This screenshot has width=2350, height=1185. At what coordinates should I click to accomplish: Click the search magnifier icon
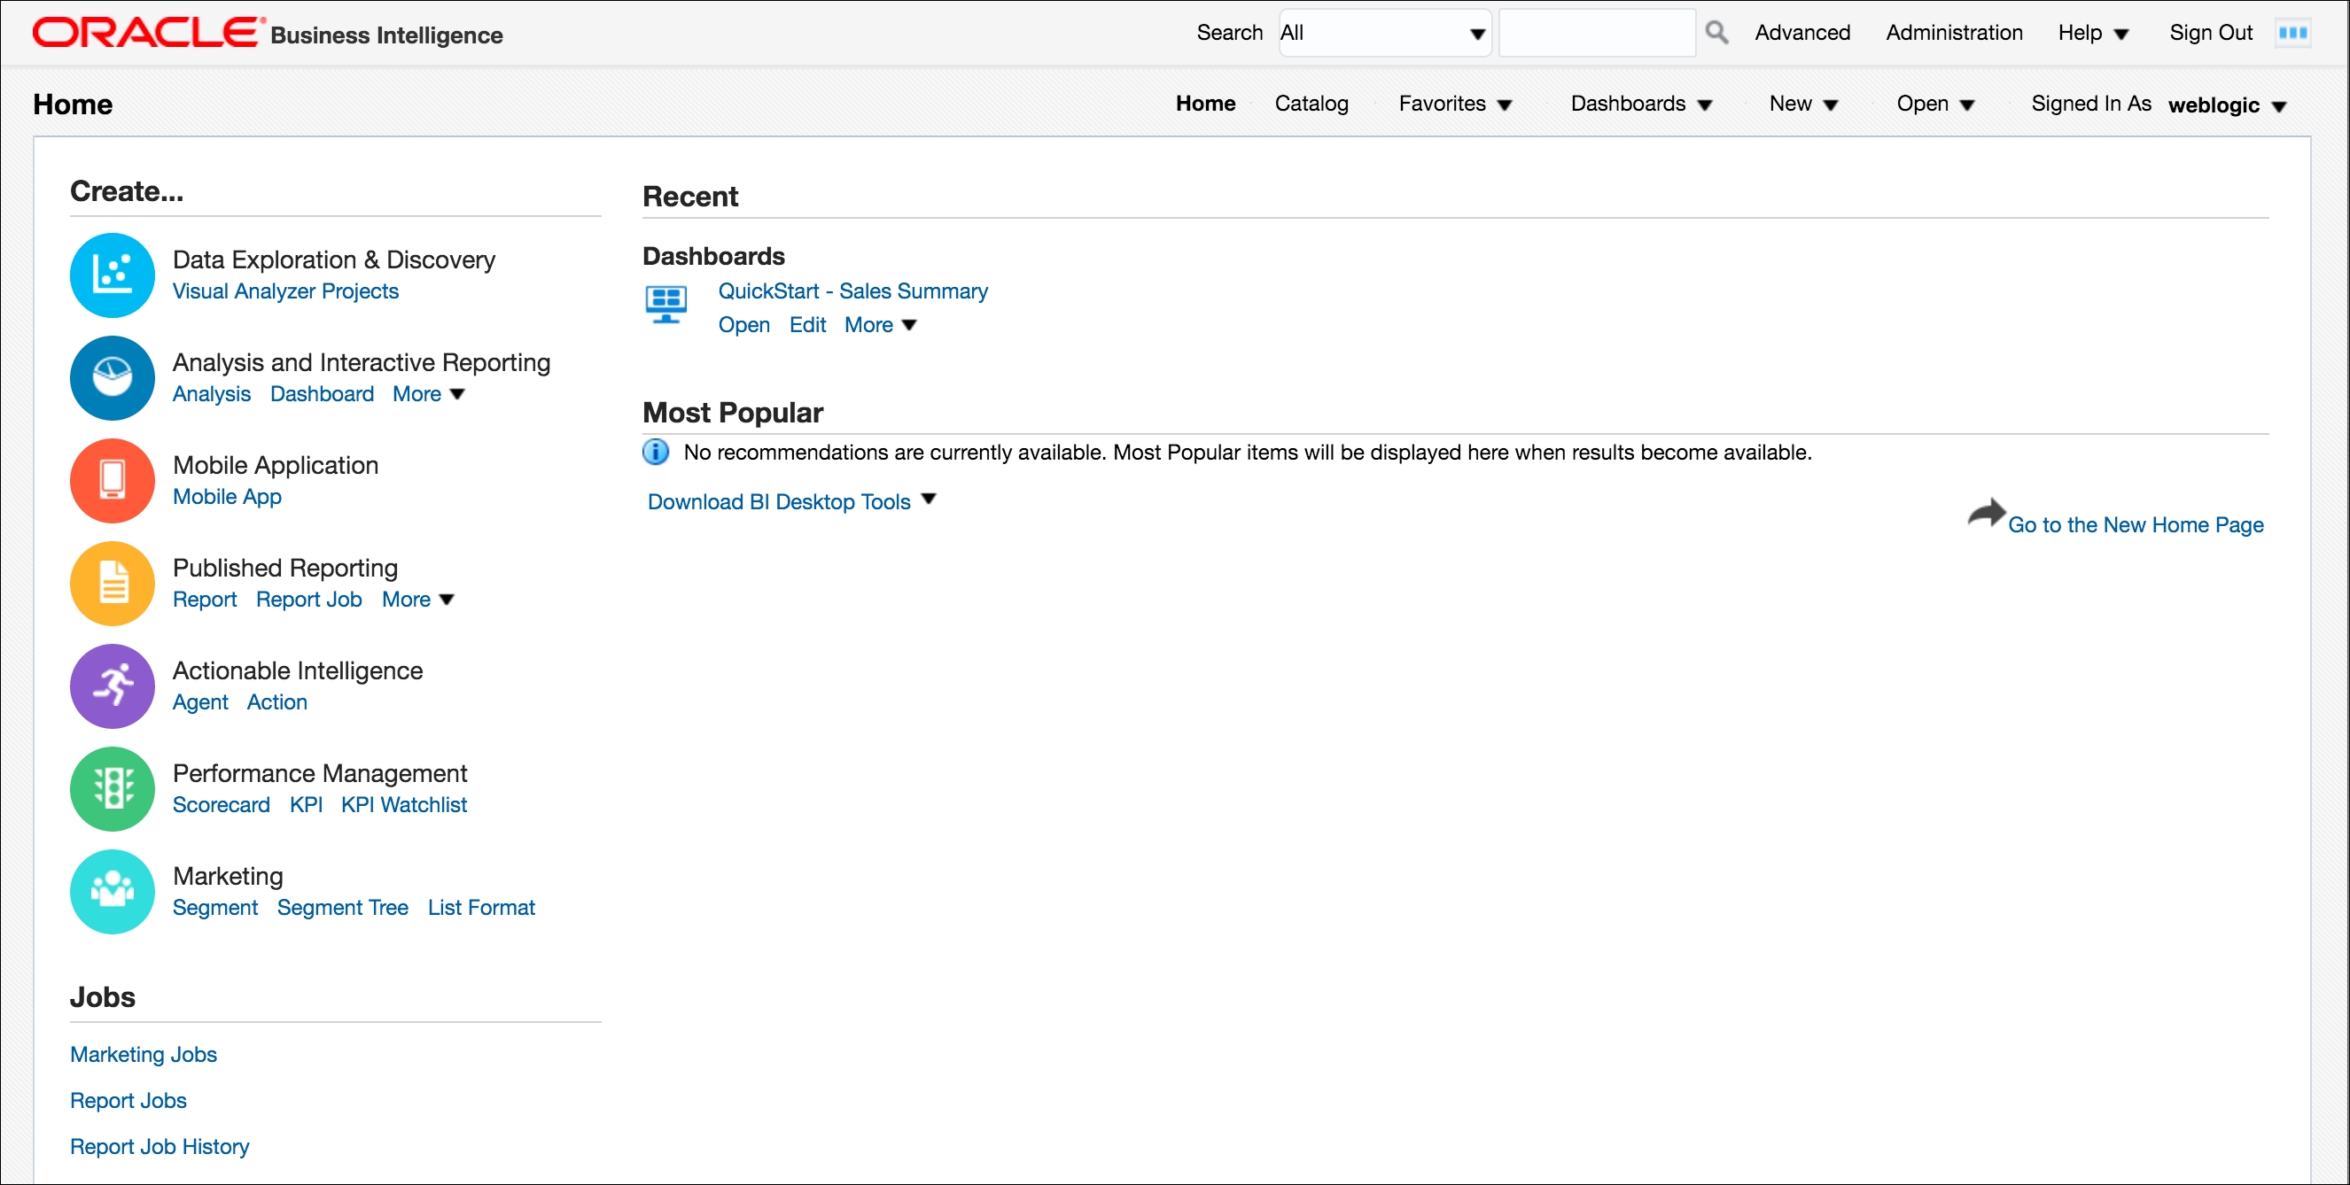pyautogui.click(x=1716, y=33)
